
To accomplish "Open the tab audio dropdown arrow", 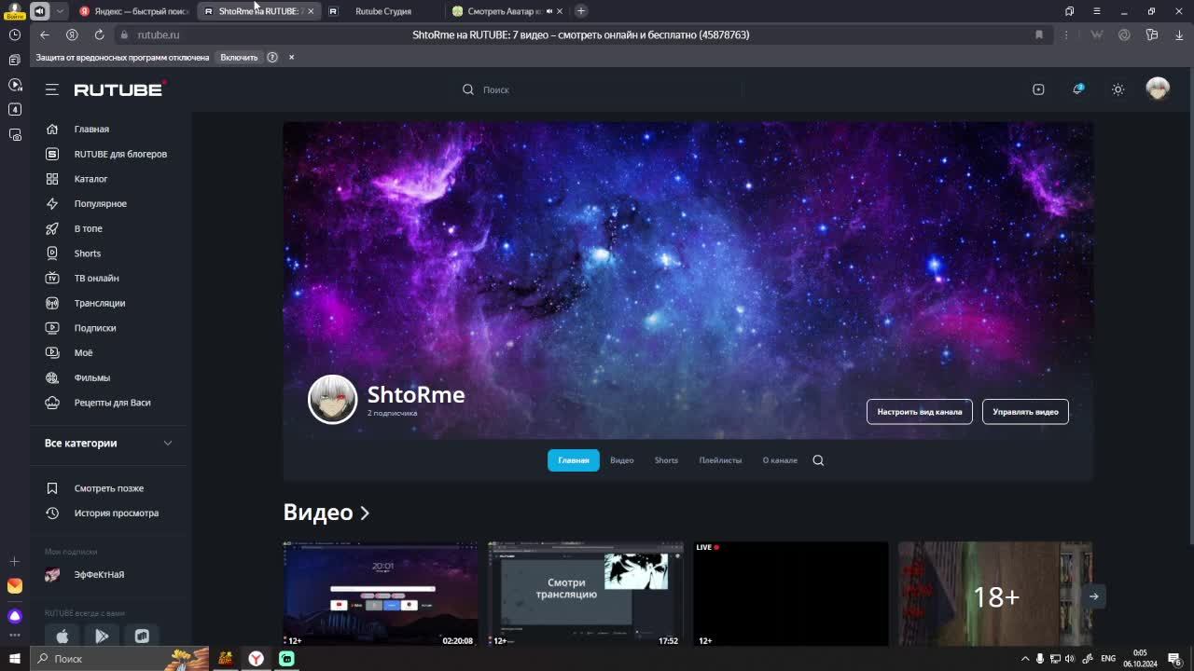I will 60,11.
